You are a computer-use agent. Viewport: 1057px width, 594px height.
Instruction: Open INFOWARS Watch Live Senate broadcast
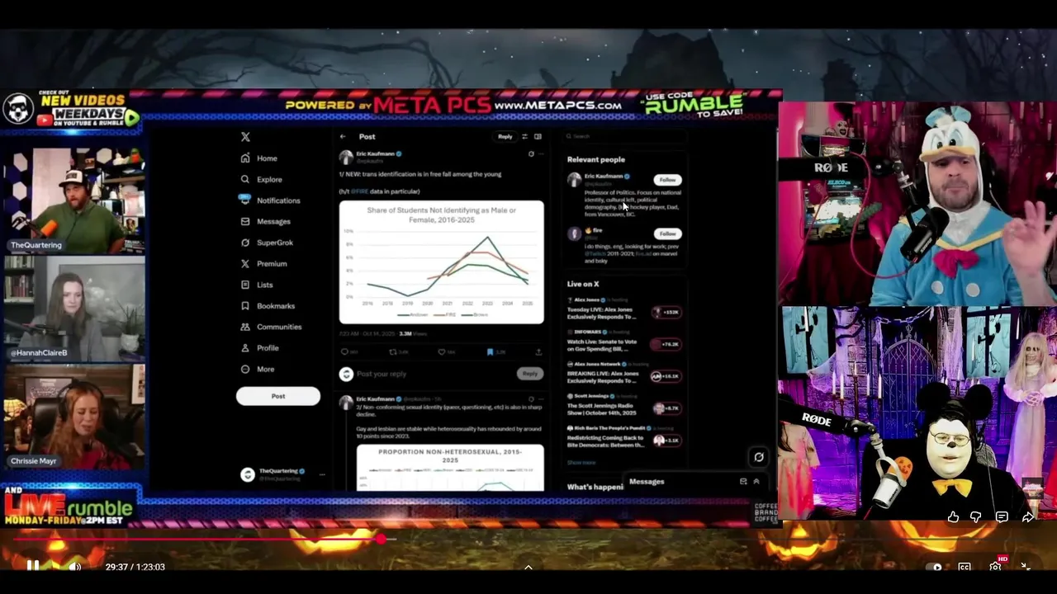point(623,341)
